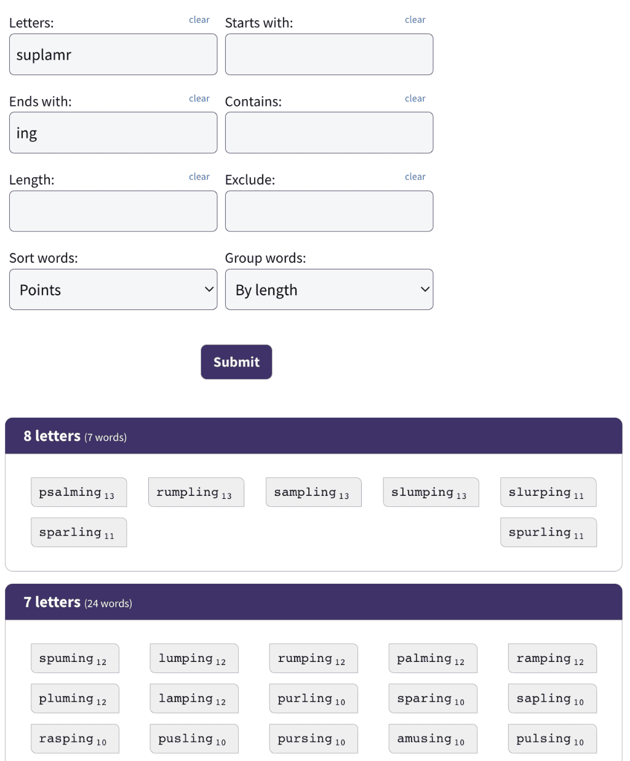Click the Exclude input field
Screen dimensions: 630x761
click(x=329, y=211)
